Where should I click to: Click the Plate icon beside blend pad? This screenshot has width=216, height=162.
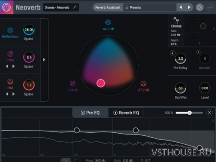point(73,83)
